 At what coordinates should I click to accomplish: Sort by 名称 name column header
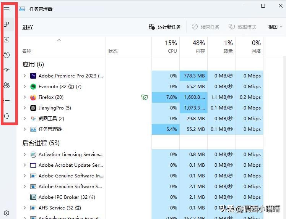pos(27,51)
